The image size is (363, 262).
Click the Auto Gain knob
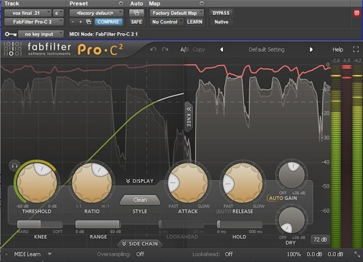pos(291,174)
